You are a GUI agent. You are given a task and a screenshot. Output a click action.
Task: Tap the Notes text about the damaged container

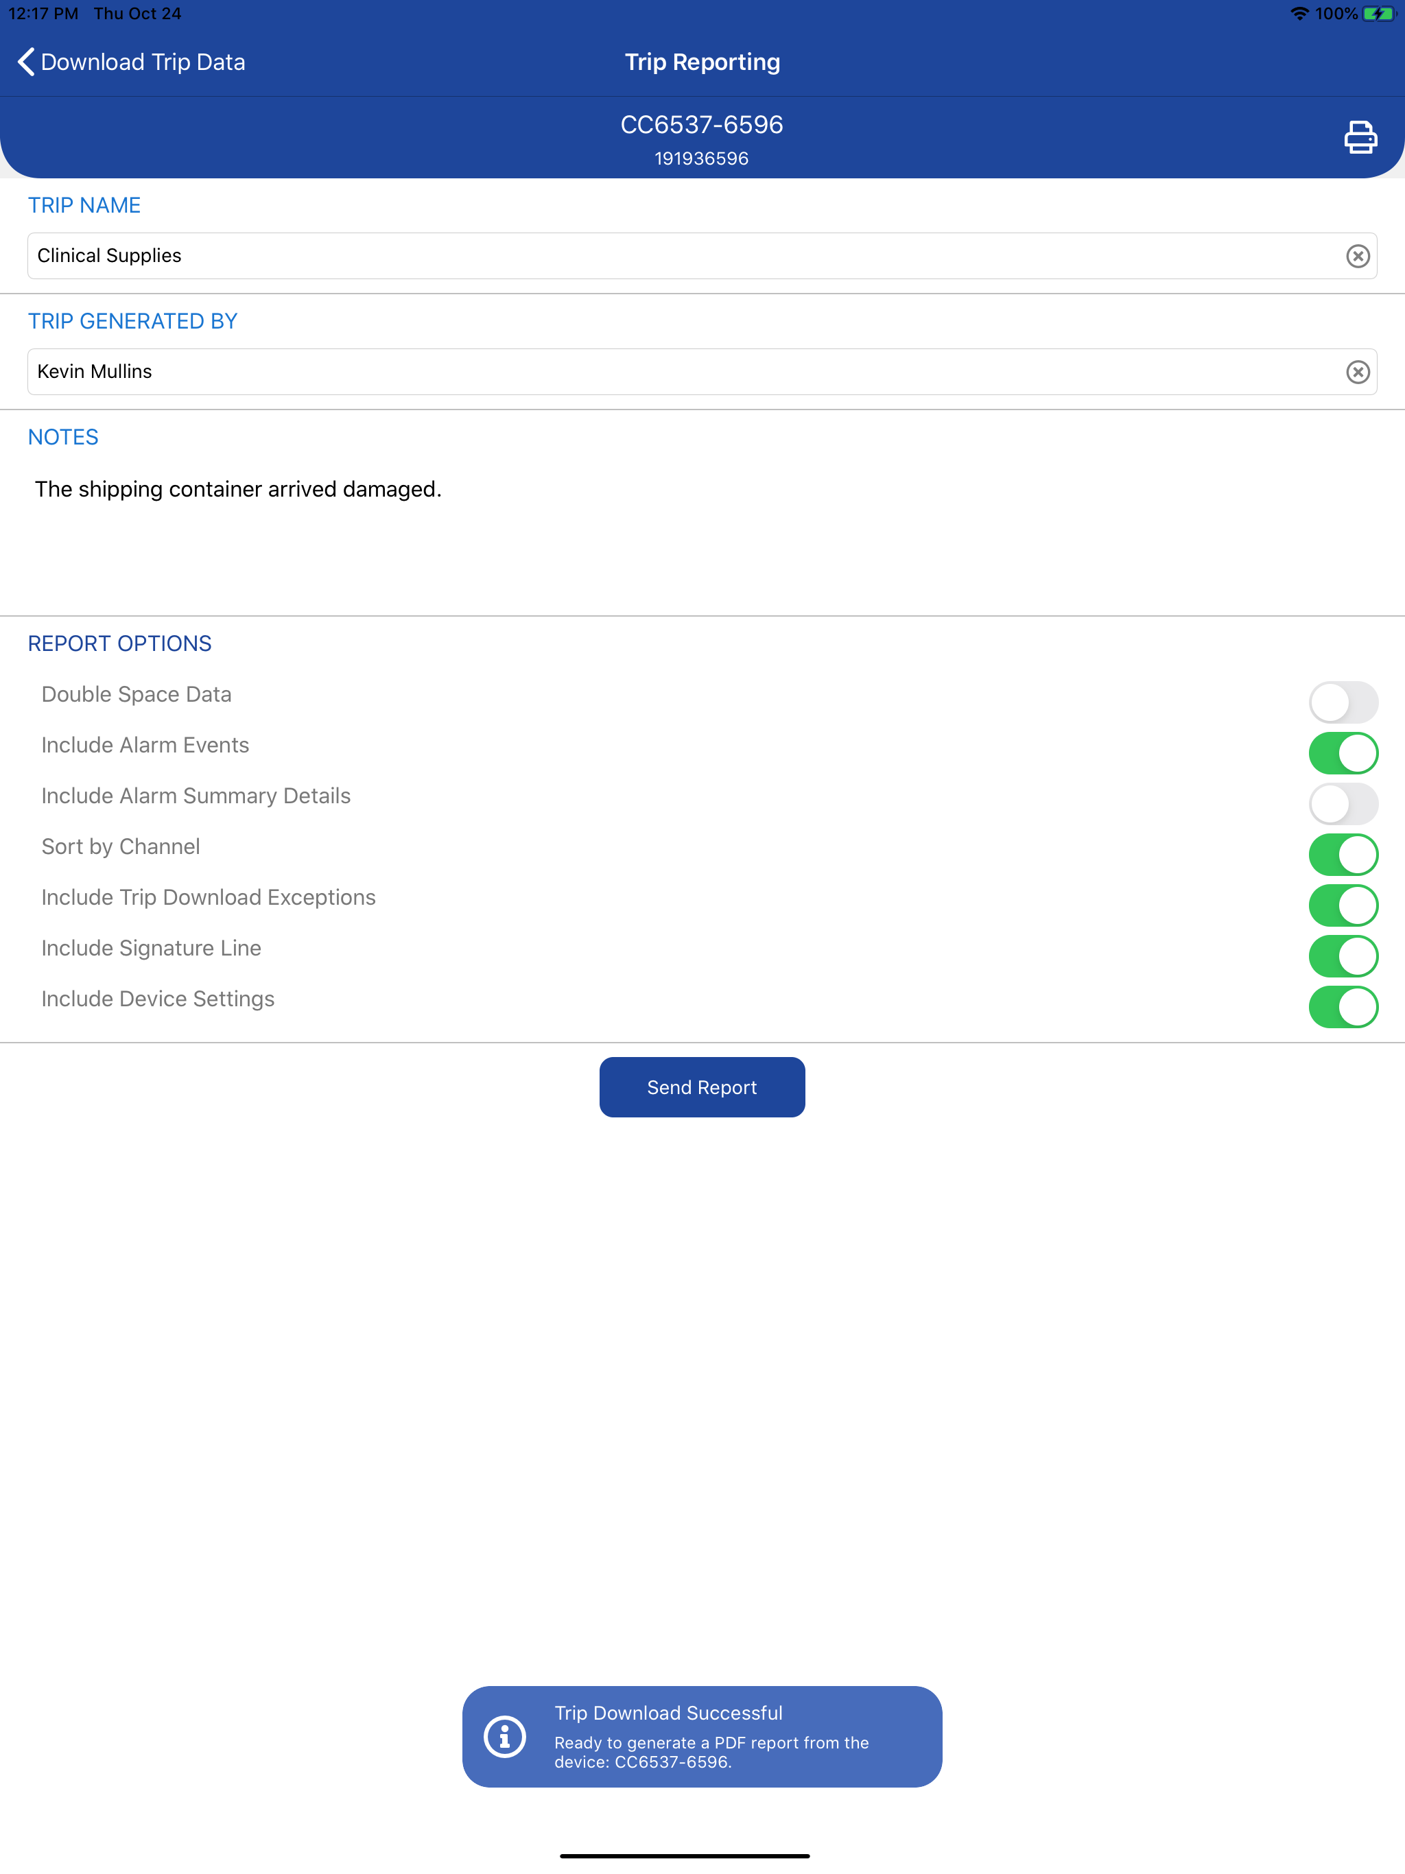[x=238, y=489]
